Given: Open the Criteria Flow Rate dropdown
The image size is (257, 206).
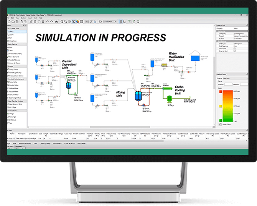Looking at the screenshot, I should tap(235, 78).
